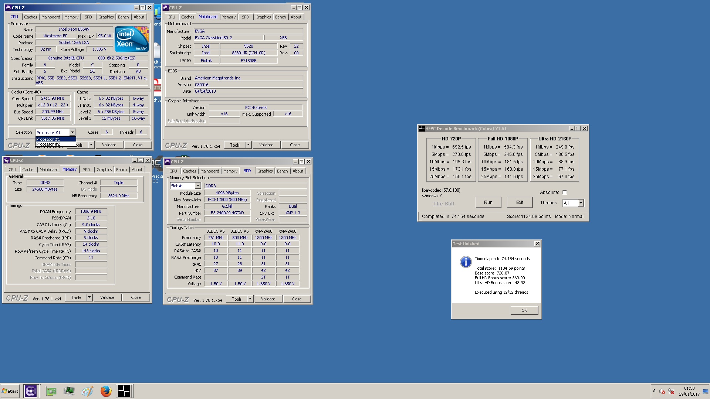Open the SPD tab in CPU window
This screenshot has height=399, width=710.
(x=88, y=17)
